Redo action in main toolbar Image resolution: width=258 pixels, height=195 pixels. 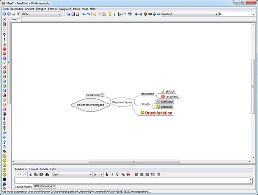click(x=88, y=14)
